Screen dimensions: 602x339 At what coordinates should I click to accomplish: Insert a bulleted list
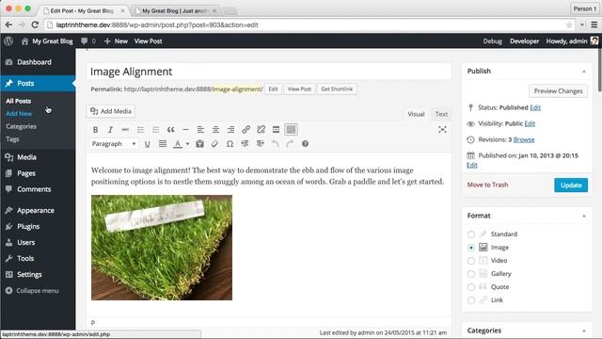pyautogui.click(x=140, y=130)
